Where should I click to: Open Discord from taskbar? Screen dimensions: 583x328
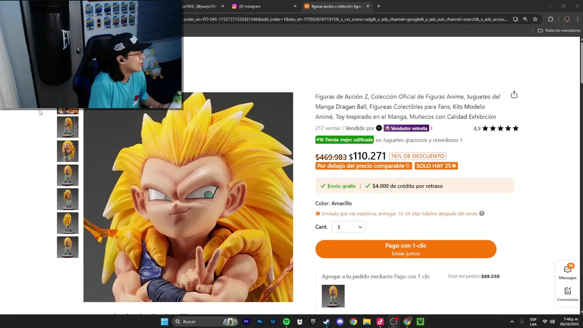click(x=340, y=322)
